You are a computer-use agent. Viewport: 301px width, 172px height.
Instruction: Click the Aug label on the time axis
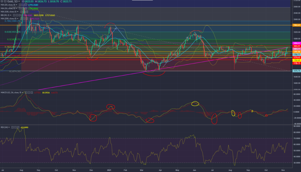(x=21, y=170)
